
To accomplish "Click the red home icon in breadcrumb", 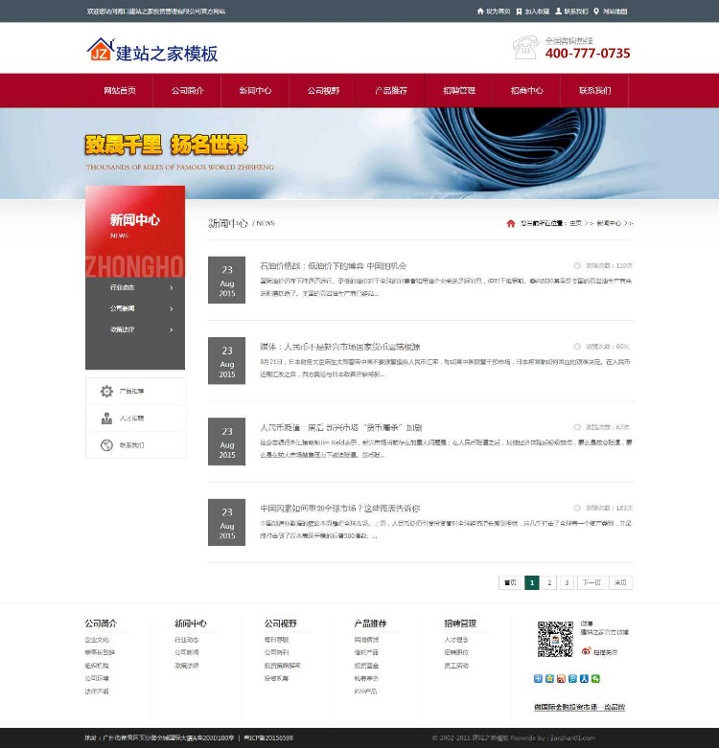I will click(511, 223).
